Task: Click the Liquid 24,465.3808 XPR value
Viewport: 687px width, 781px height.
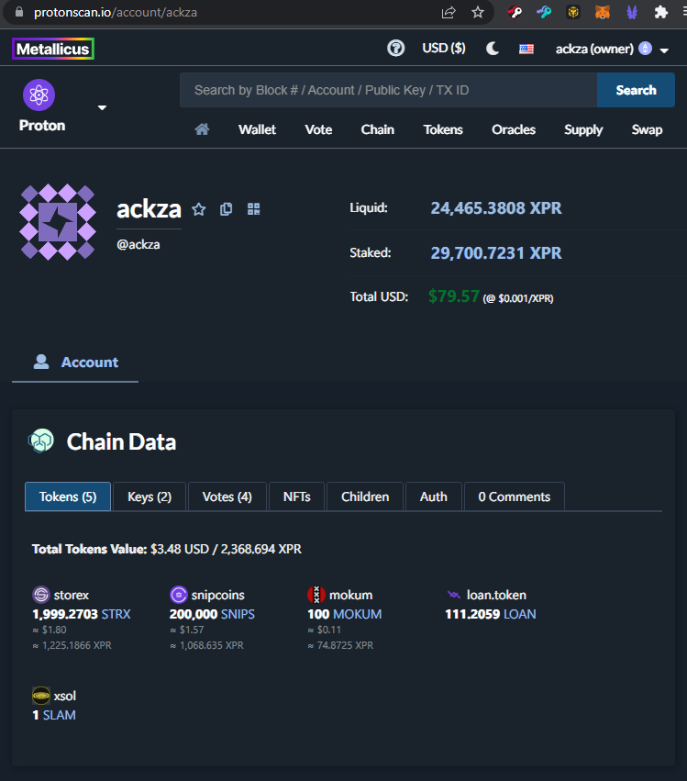Action: tap(496, 208)
